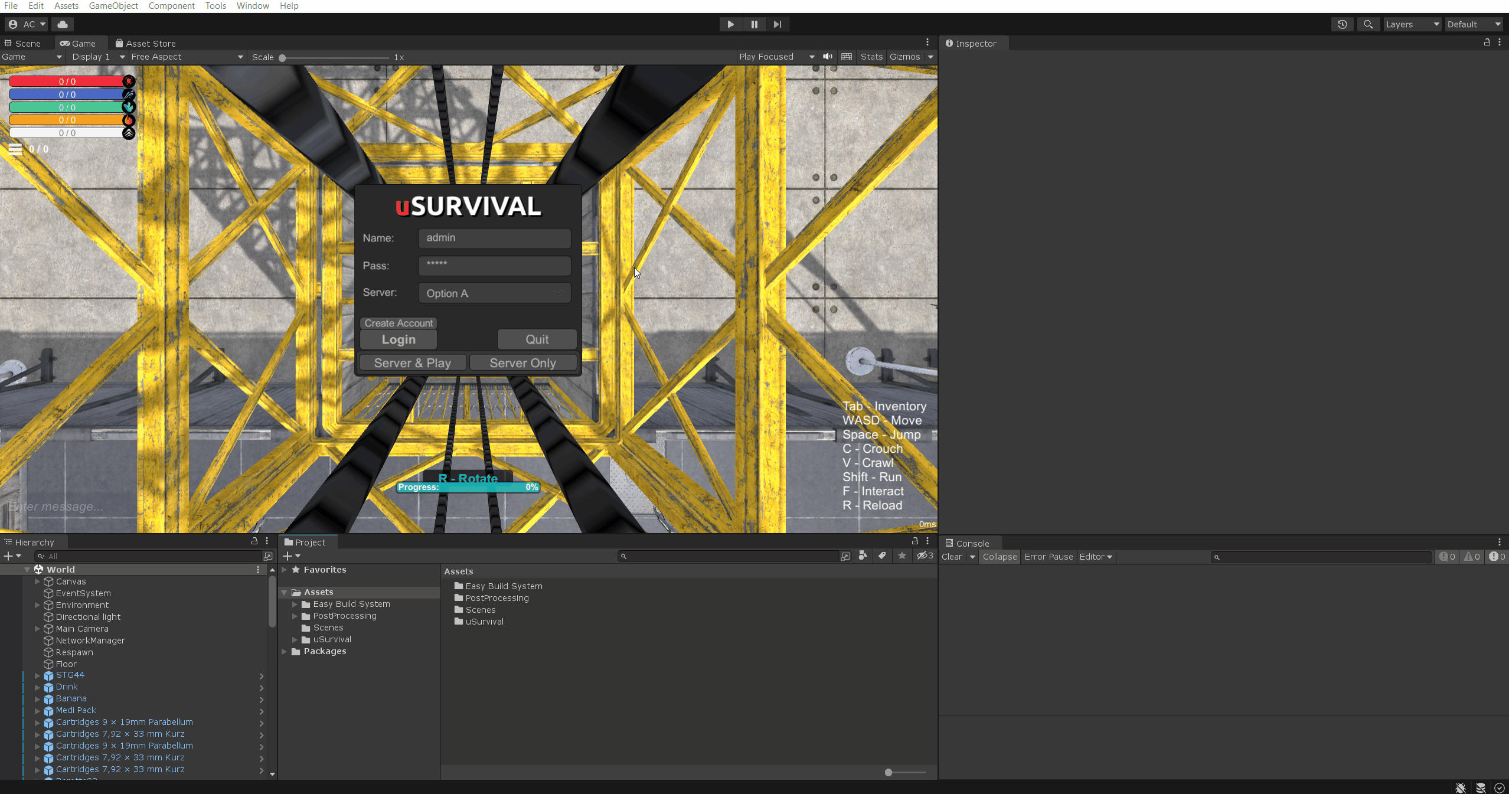Open Unity Cloud services icon
Viewport: 1509px width, 794px height.
pos(63,24)
